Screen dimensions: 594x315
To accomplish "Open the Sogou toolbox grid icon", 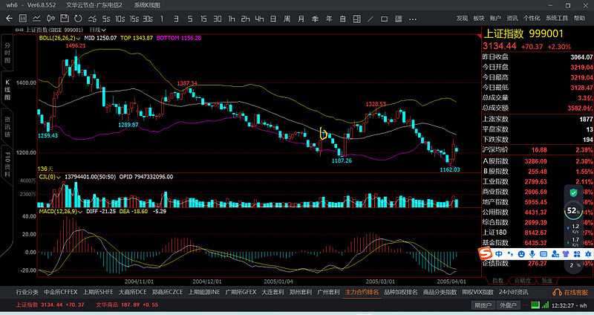I will pos(577,254).
